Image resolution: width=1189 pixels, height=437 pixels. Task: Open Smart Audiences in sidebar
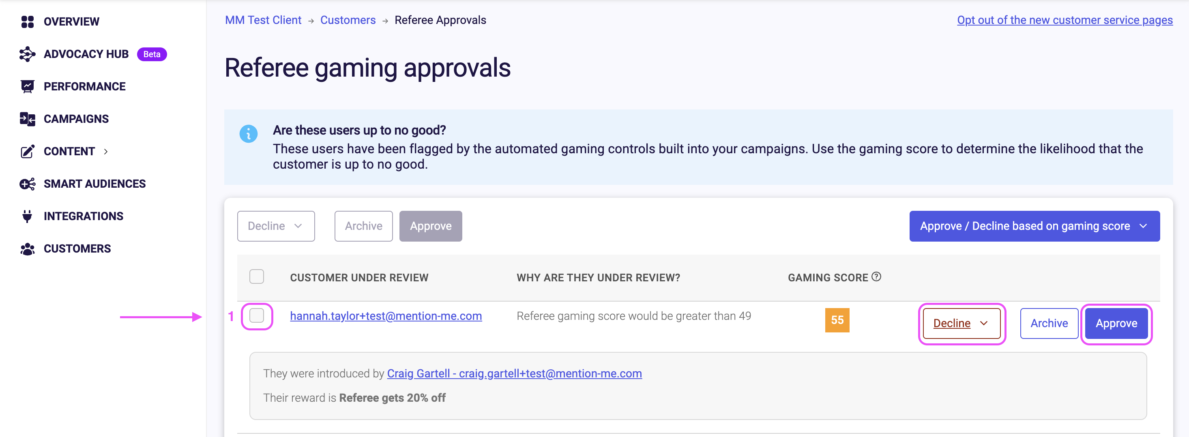94,184
